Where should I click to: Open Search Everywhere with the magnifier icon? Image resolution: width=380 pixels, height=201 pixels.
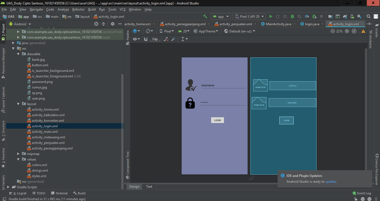pos(368,16)
